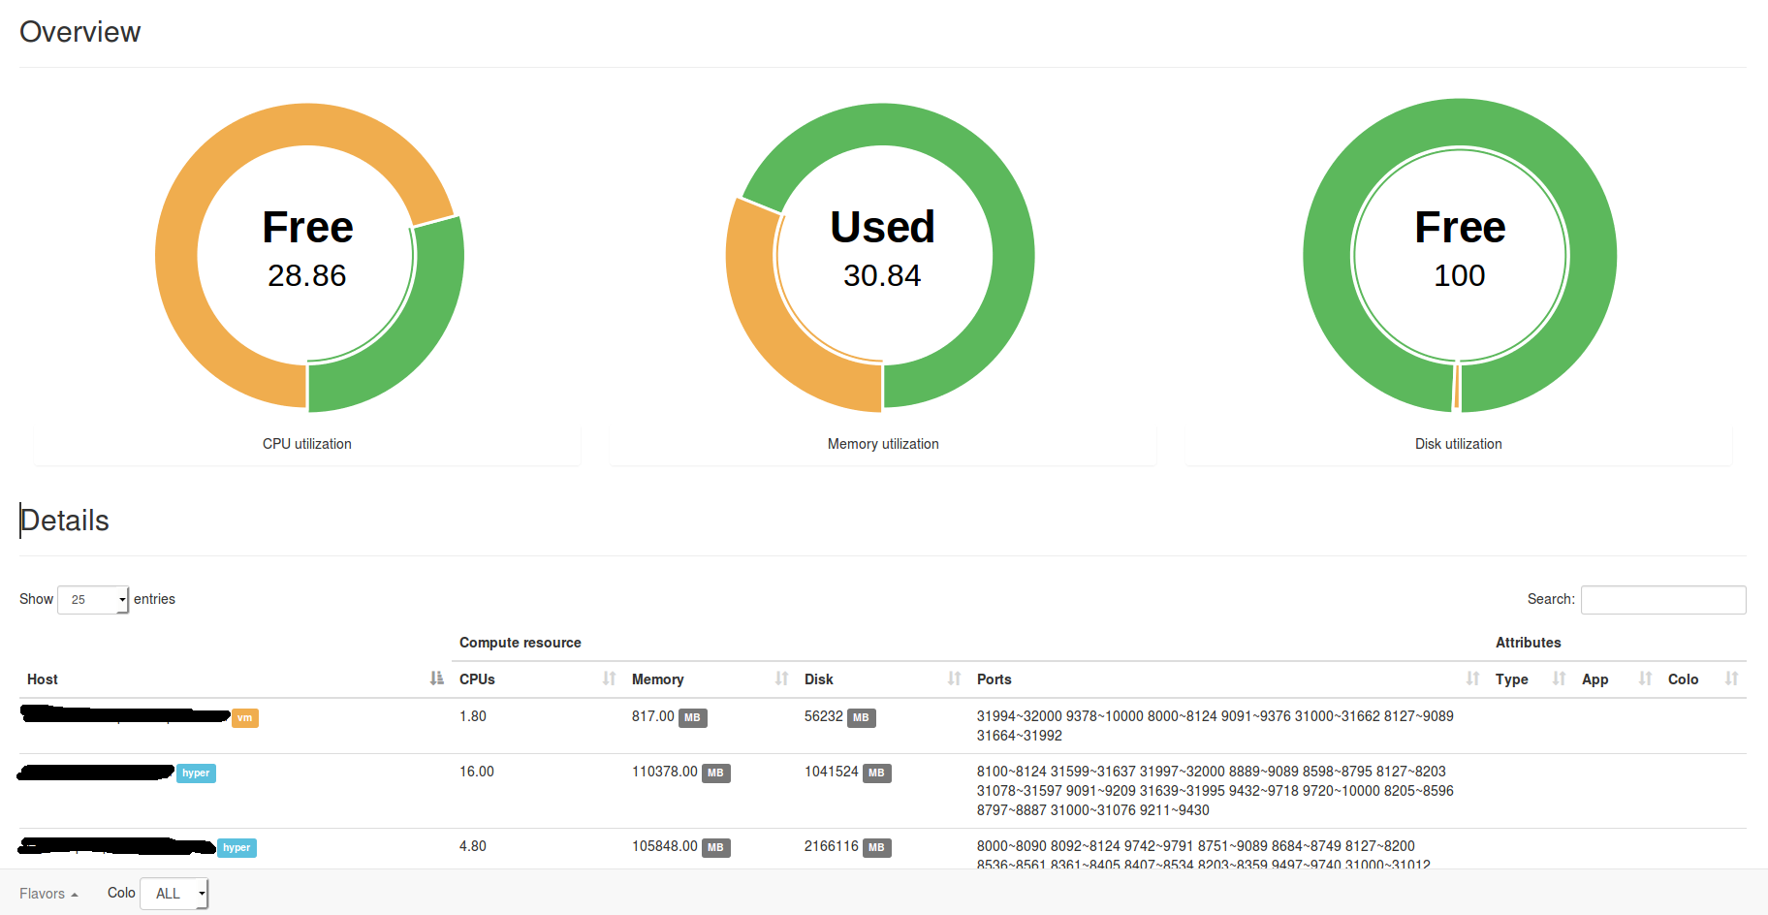Viewport: 1768px width, 915px height.
Task: Expand the Flavors menu in bottom bar
Action: [48, 894]
